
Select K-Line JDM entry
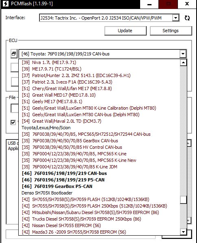click(99, 167)
